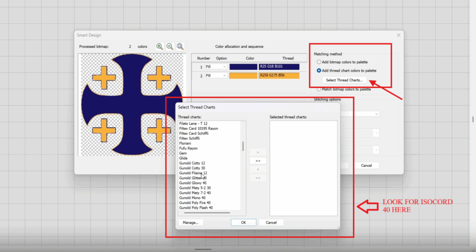Click the orange R250 G175 B56 thread field
Viewport: 476px width, 252px height.
pyautogui.click(x=283, y=75)
